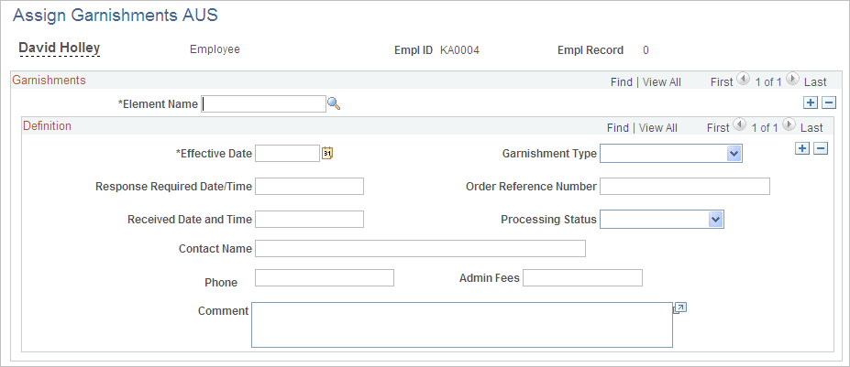Click Find link in Definition header
The height and width of the screenshot is (367, 850).
coord(618,128)
